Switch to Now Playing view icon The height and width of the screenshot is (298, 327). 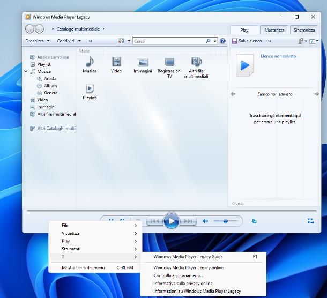310,221
